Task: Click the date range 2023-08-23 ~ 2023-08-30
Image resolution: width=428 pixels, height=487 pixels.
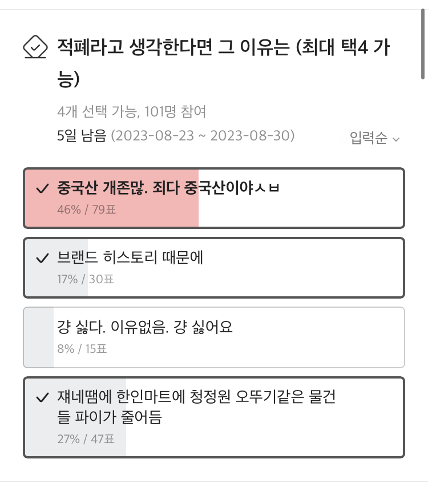Action: [x=203, y=136]
